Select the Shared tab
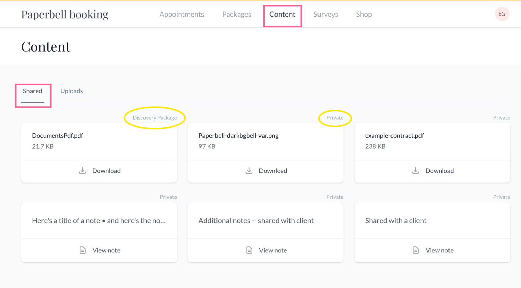521x288 pixels. 33,91
